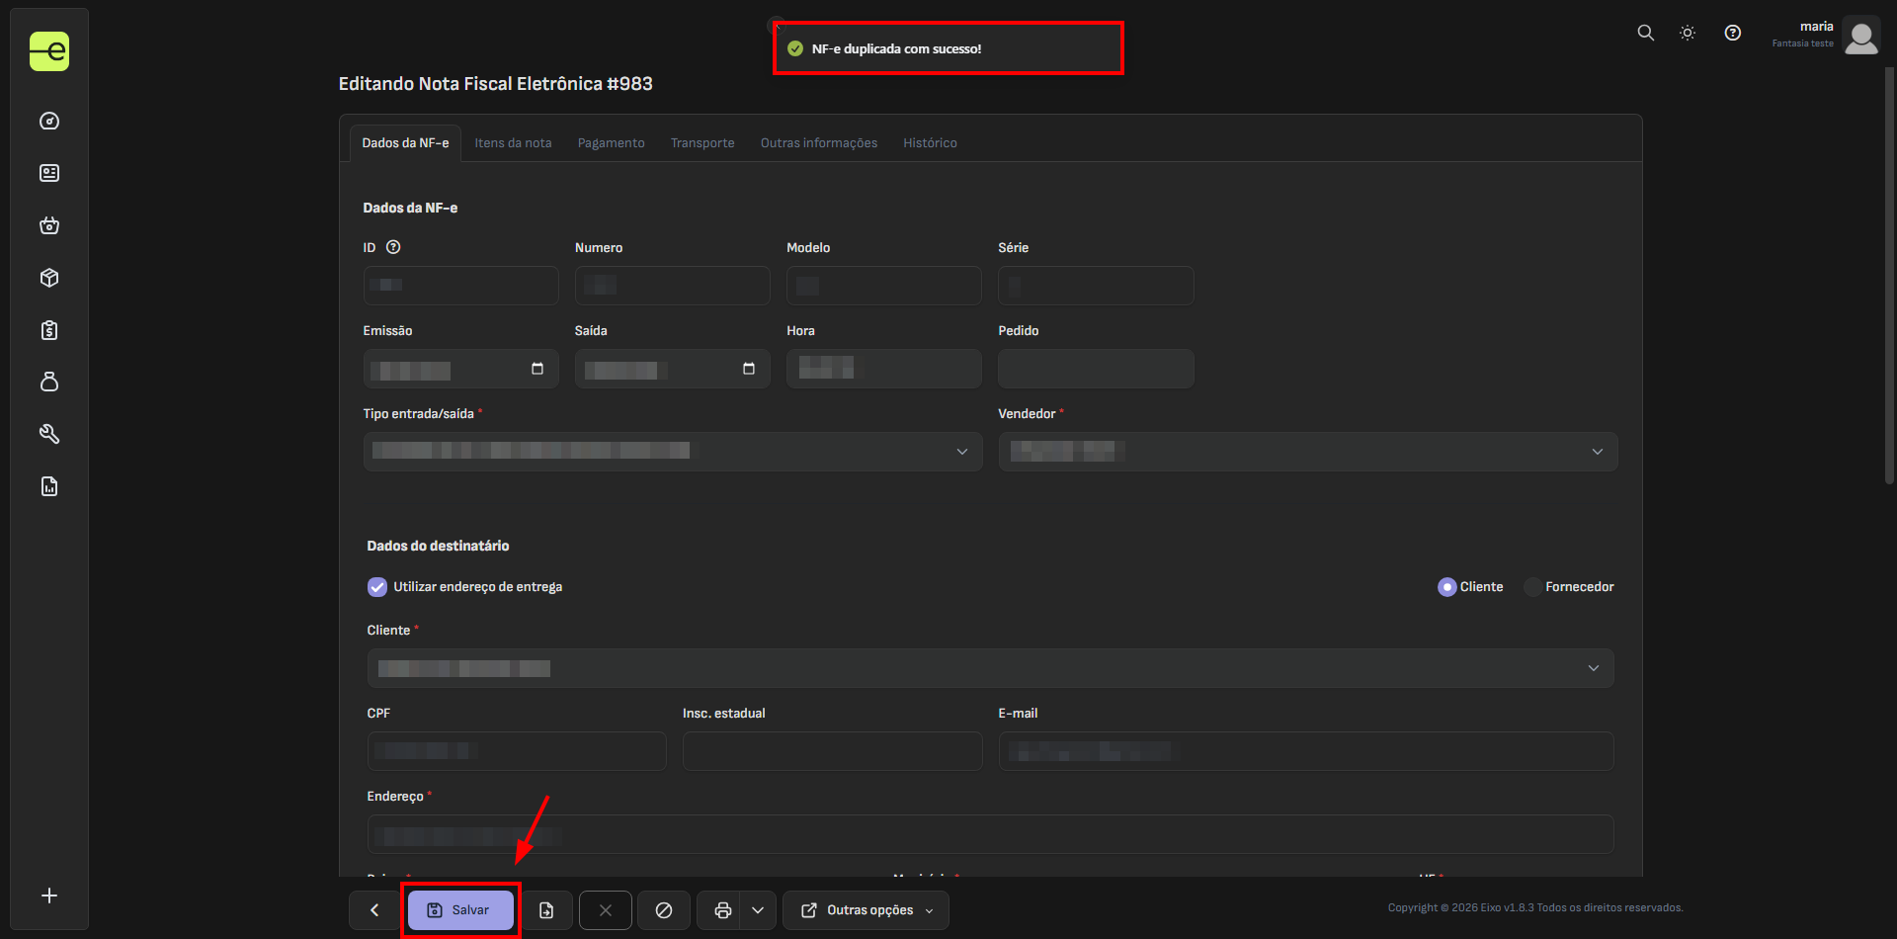Expand print options chevron
The image size is (1897, 939).
click(758, 910)
